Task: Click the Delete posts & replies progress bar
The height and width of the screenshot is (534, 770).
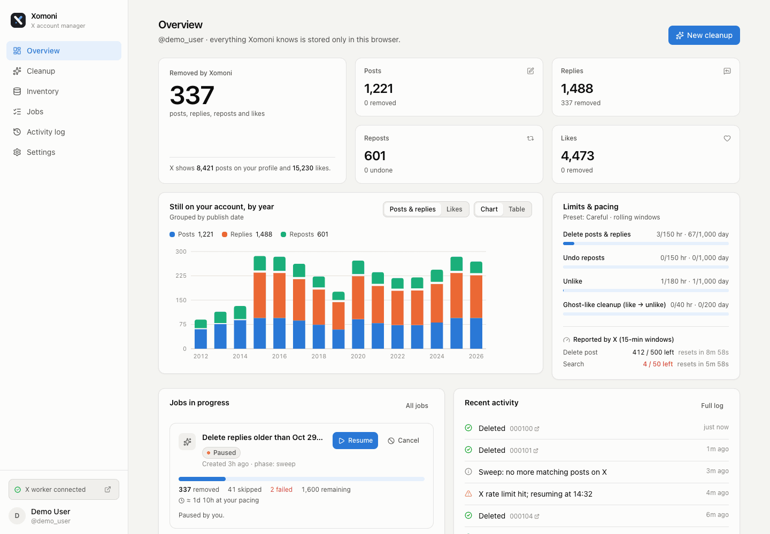Action: (x=646, y=244)
